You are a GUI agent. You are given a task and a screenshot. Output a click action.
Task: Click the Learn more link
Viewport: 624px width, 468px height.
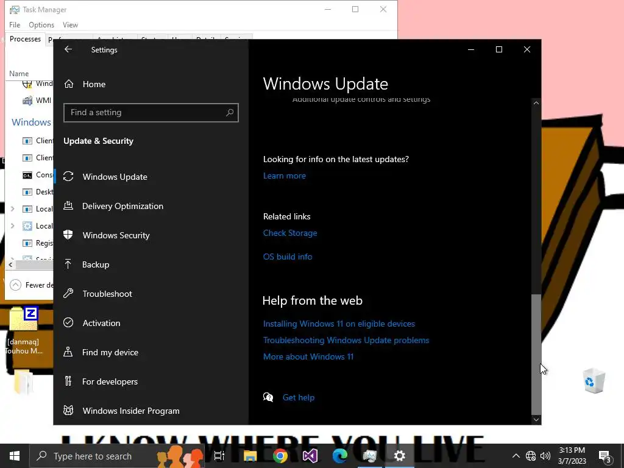285,175
